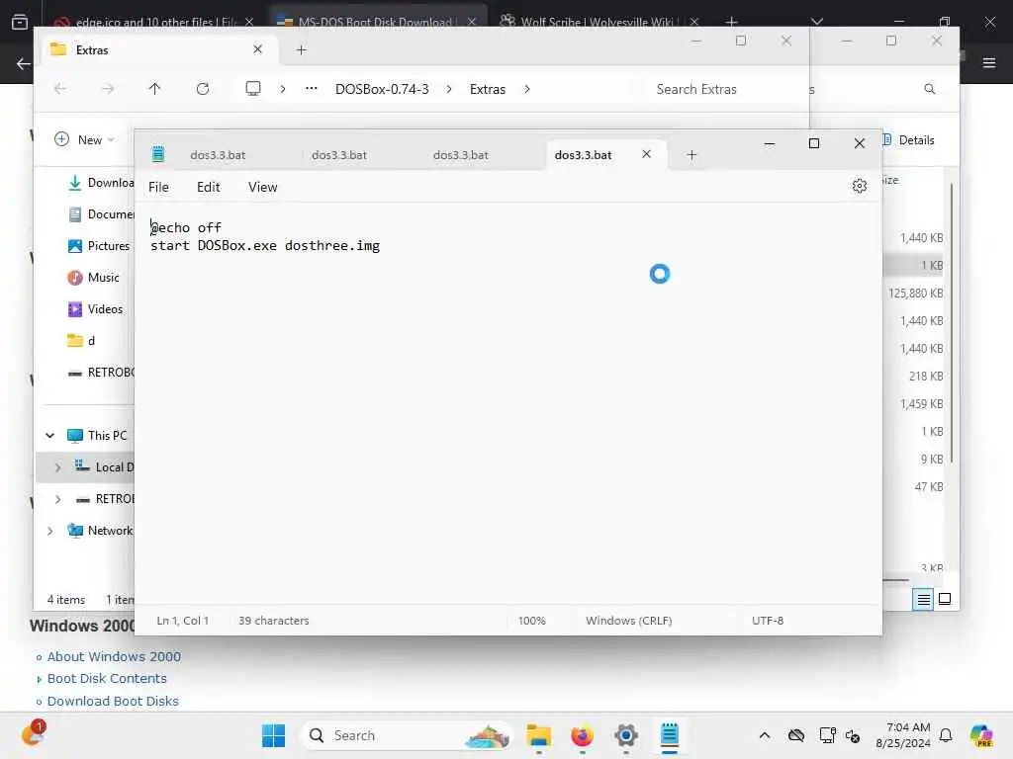Click DOSBox-0.74-3 breadcrumb
Image resolution: width=1013 pixels, height=759 pixels.
[382, 89]
